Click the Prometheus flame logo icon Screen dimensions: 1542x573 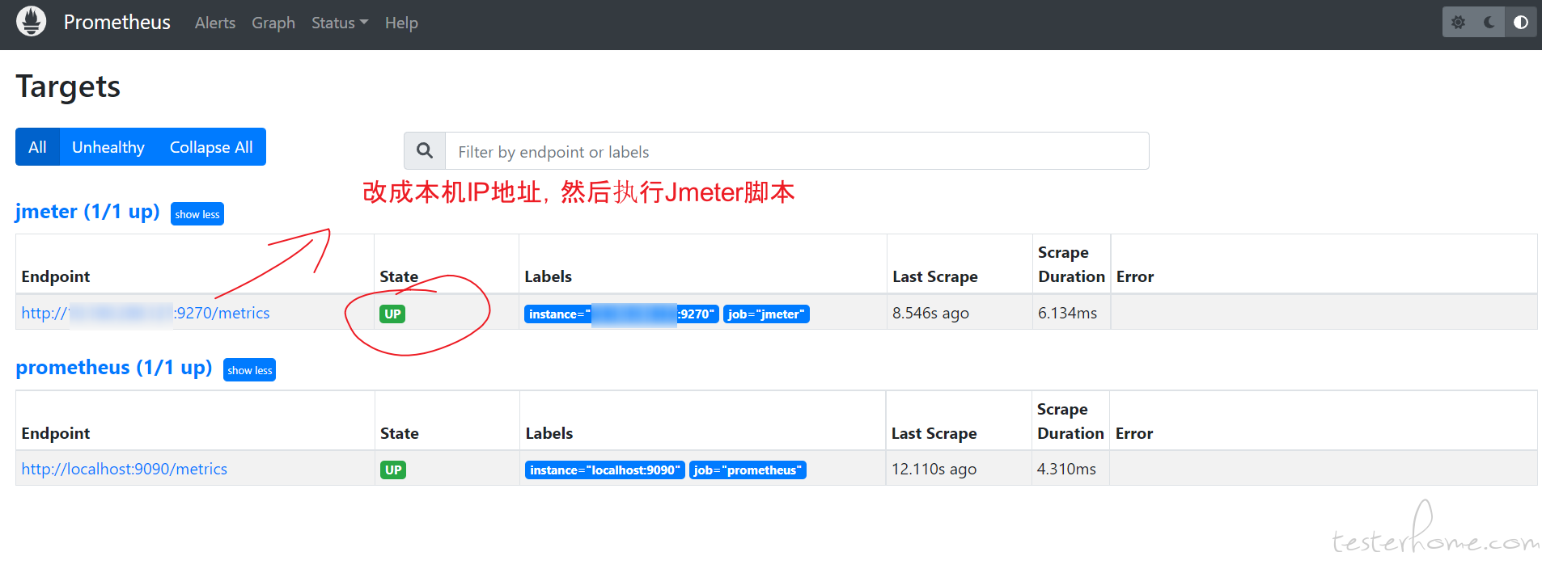coord(32,22)
